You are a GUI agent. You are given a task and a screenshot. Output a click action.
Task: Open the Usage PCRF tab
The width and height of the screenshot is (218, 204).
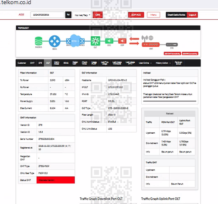(94, 63)
